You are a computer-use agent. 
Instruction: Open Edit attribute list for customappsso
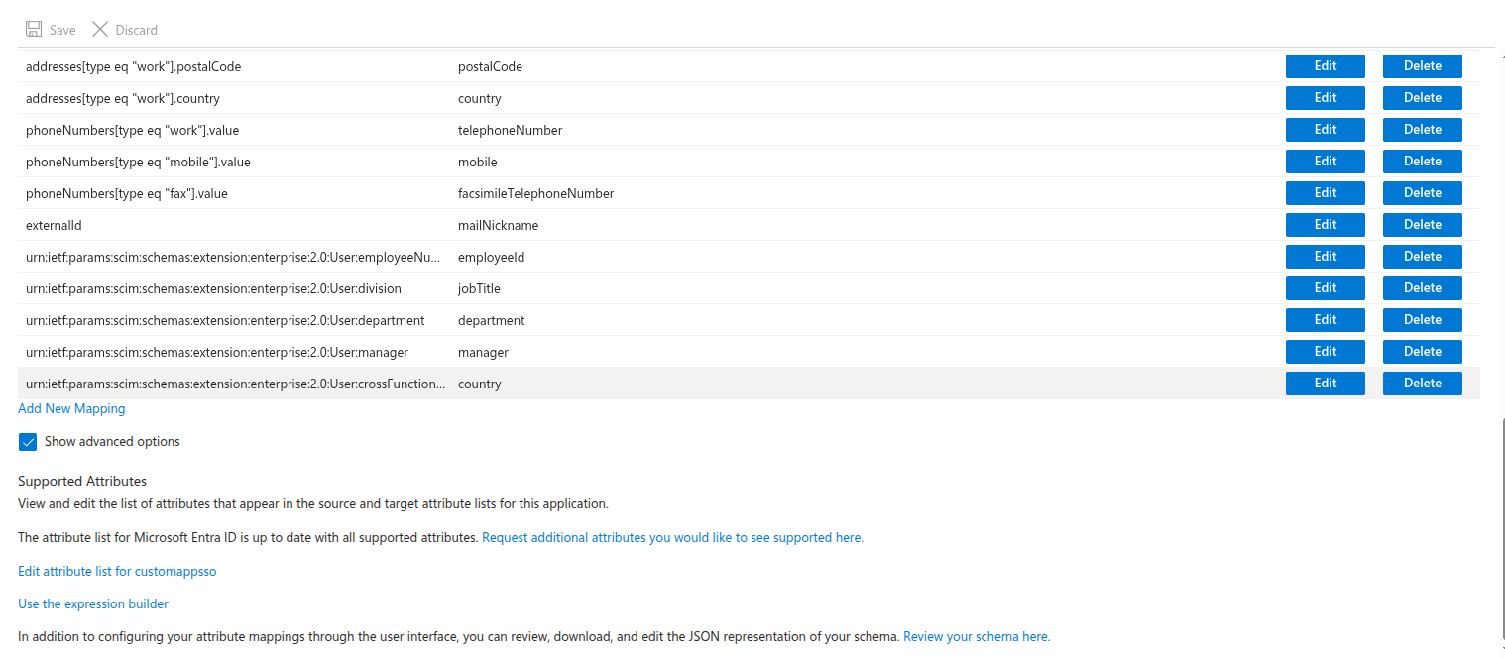pos(117,572)
